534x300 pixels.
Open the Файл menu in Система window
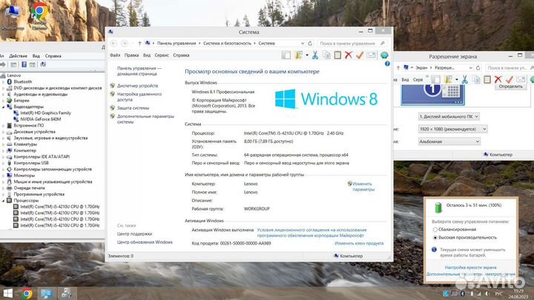click(x=115, y=55)
